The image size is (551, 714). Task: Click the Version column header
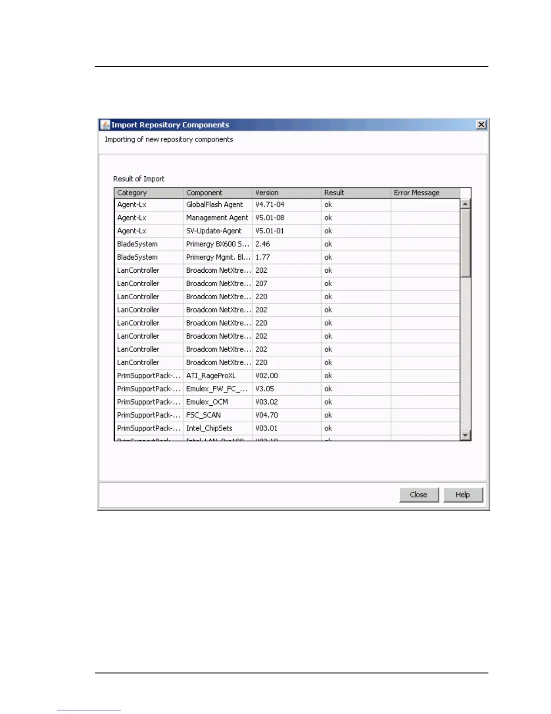click(x=287, y=193)
